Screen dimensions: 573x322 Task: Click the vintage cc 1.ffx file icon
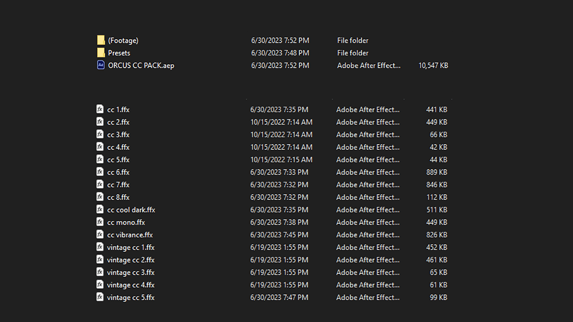tap(100, 247)
